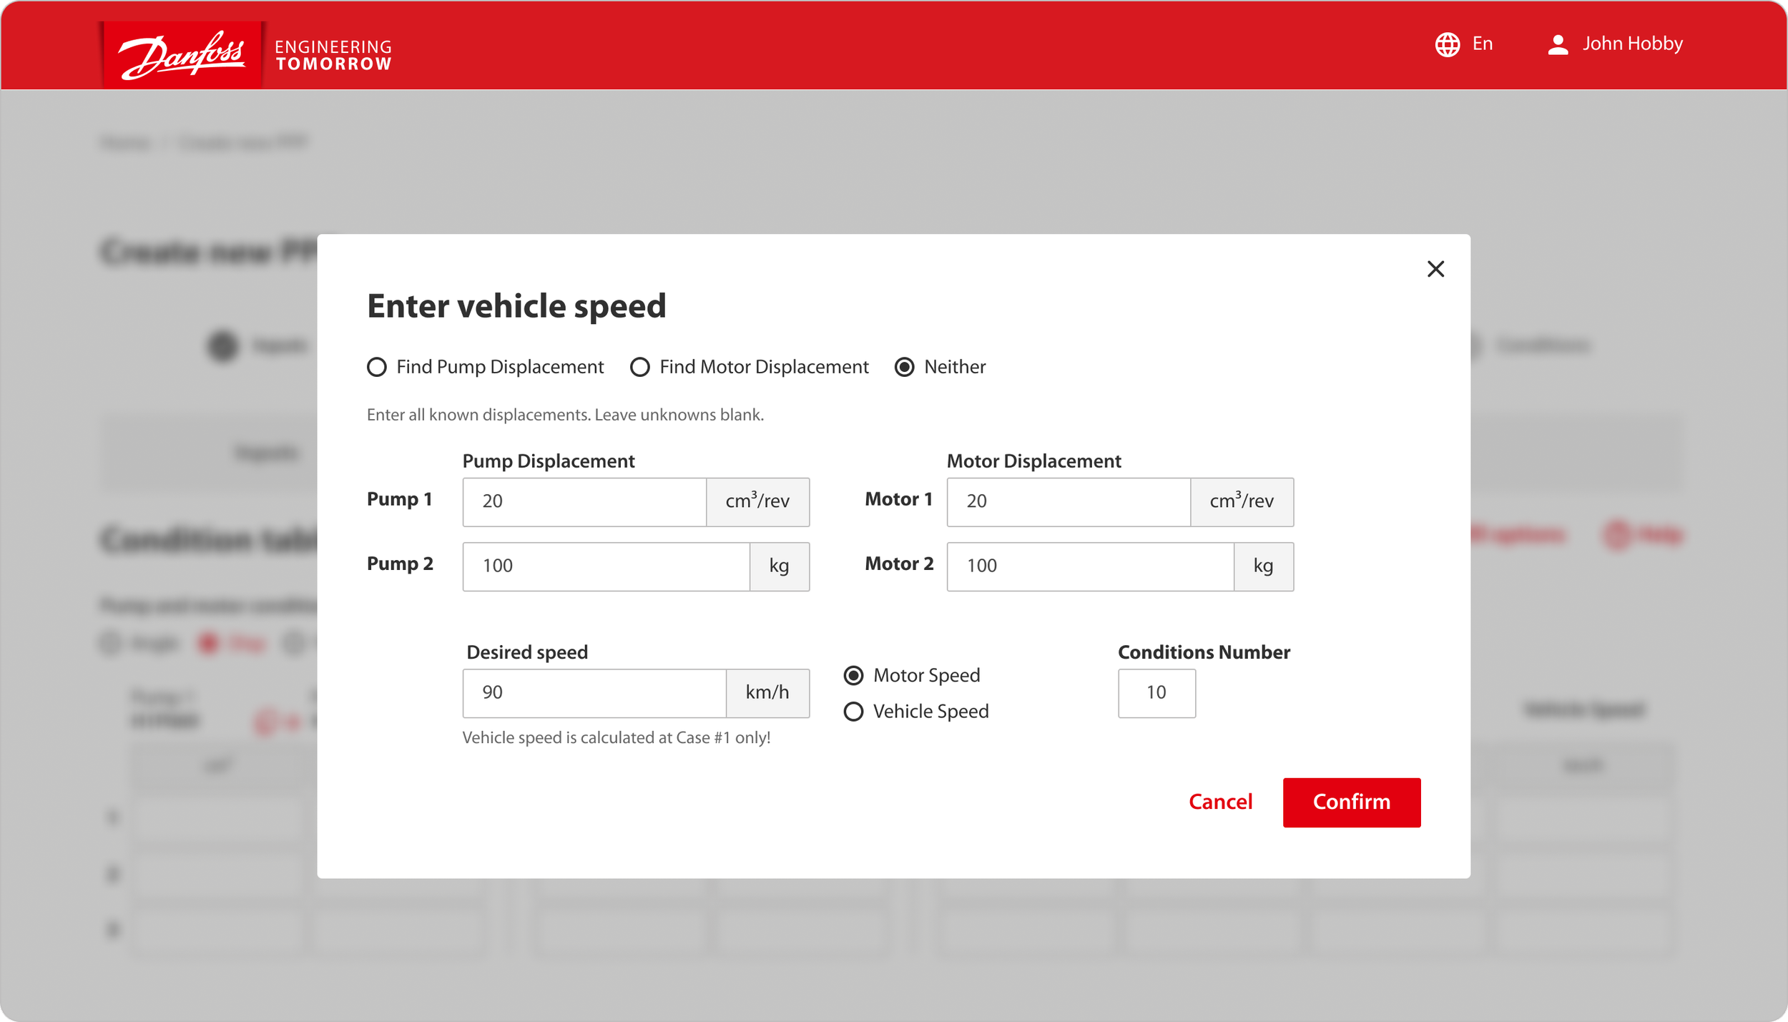Open Motor 2 kg unit selector
Viewport: 1788px width, 1022px height.
(1262, 566)
